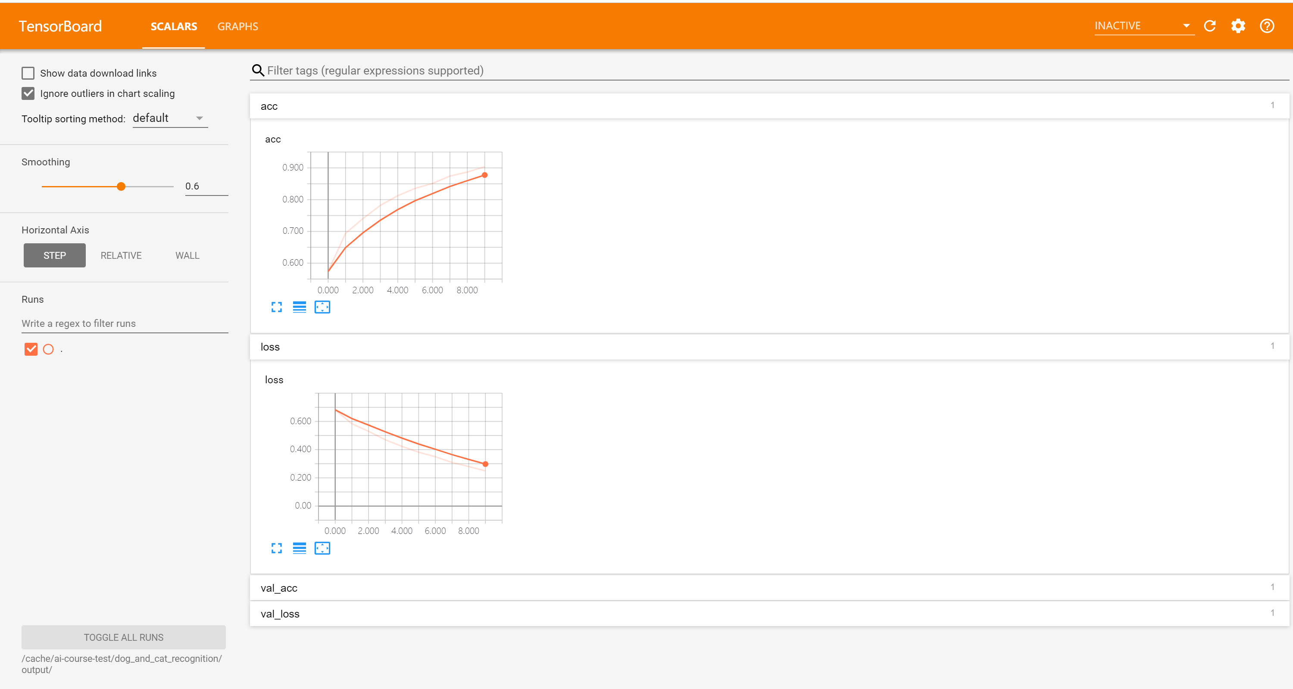Click the TOGGLE ALL RUNS button

click(x=123, y=637)
